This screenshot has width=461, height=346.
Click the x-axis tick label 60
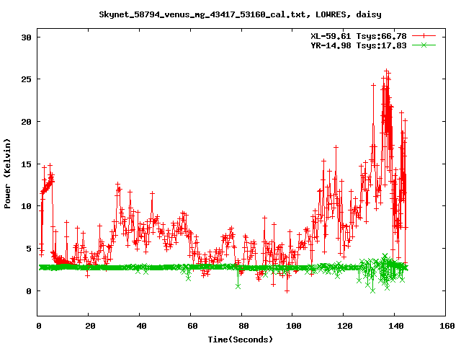click(192, 326)
